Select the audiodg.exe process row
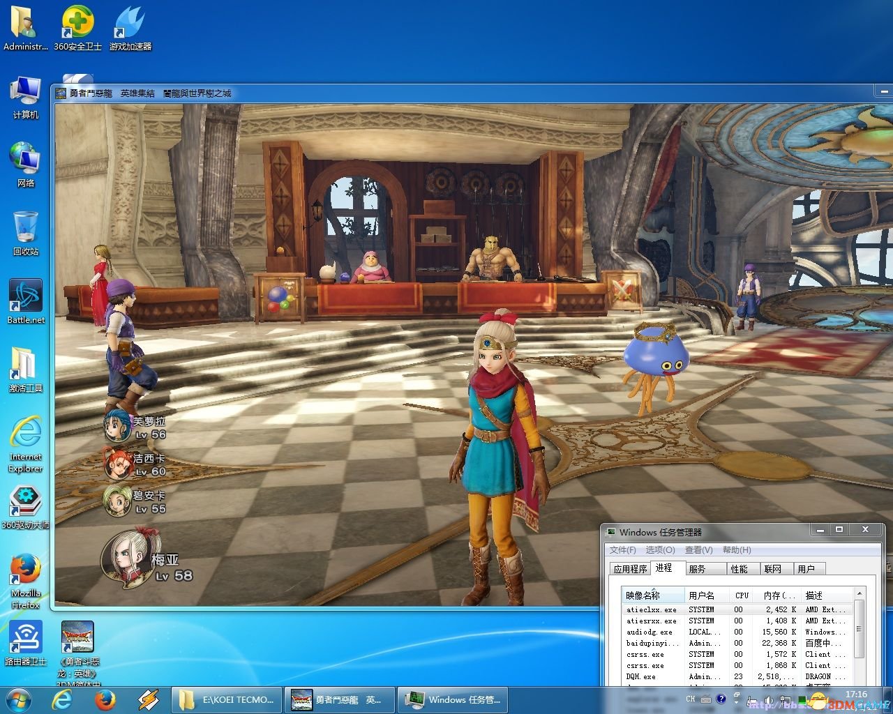 pos(737,632)
